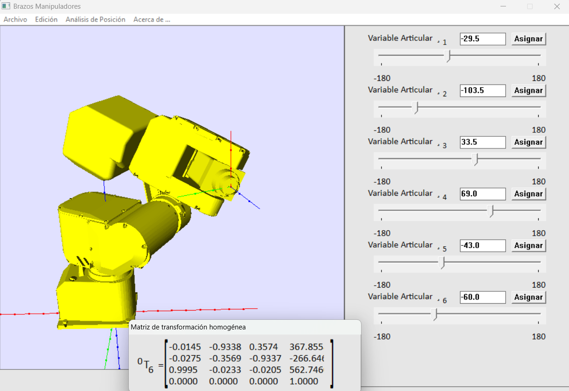This screenshot has height=391, width=569.
Task: Click the joint 2 field showing -103.5
Action: (483, 91)
